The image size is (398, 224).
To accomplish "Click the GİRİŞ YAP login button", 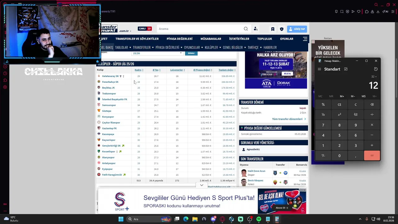I will click(x=297, y=29).
